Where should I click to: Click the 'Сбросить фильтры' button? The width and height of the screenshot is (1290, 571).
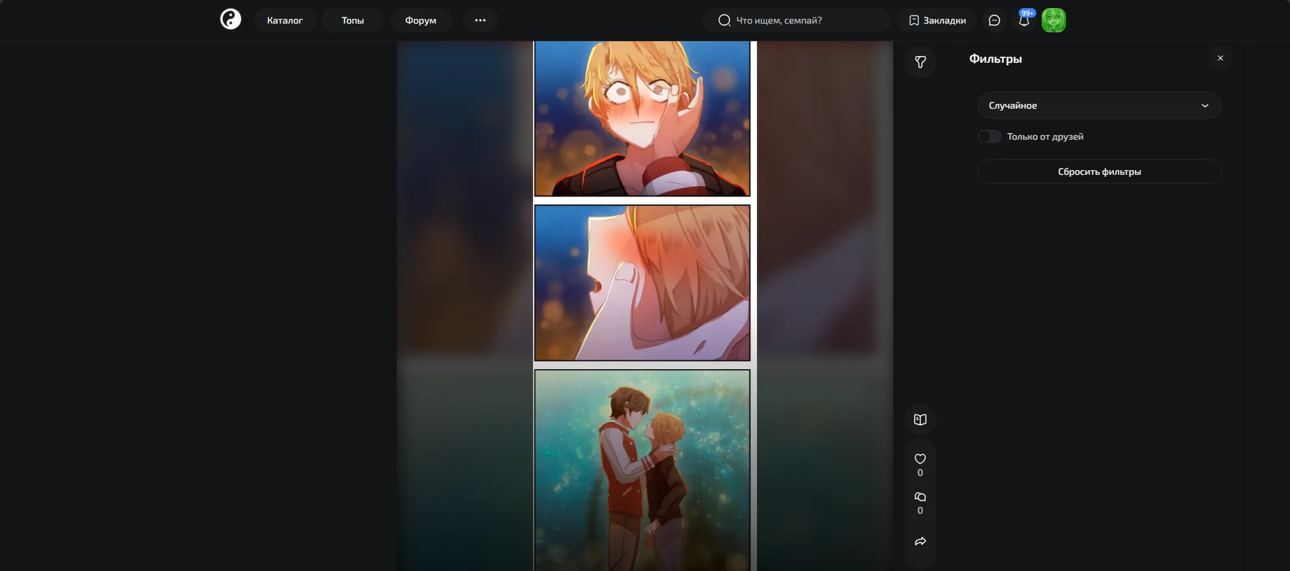tap(1099, 171)
